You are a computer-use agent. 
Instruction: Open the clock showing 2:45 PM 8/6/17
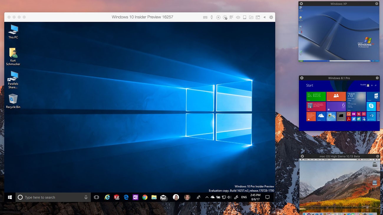[x=255, y=197]
